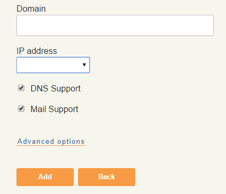
Task: Uncheck the Mail Support checkbox
Action: (x=21, y=108)
